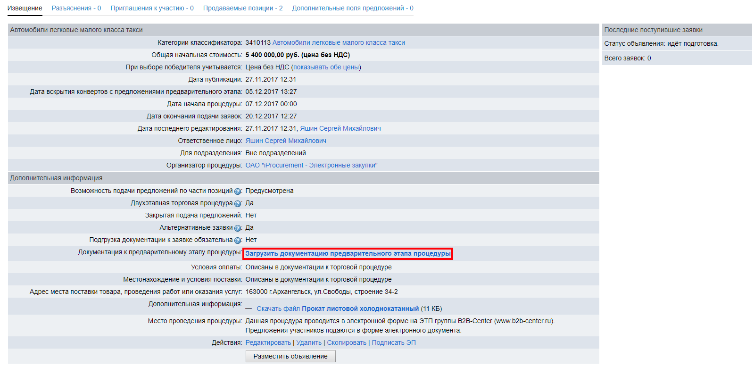
Task: Open organizer link 'ОАО iProcurement - Электронные закупки'
Action: click(x=311, y=165)
